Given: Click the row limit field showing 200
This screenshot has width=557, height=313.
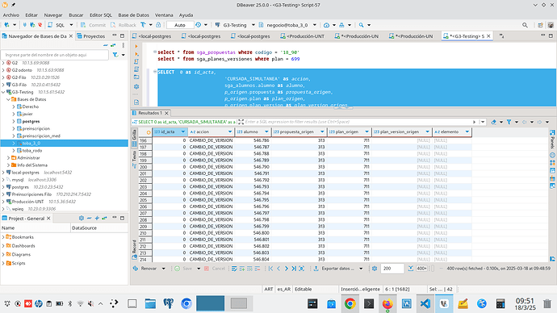Looking at the screenshot, I should point(392,269).
